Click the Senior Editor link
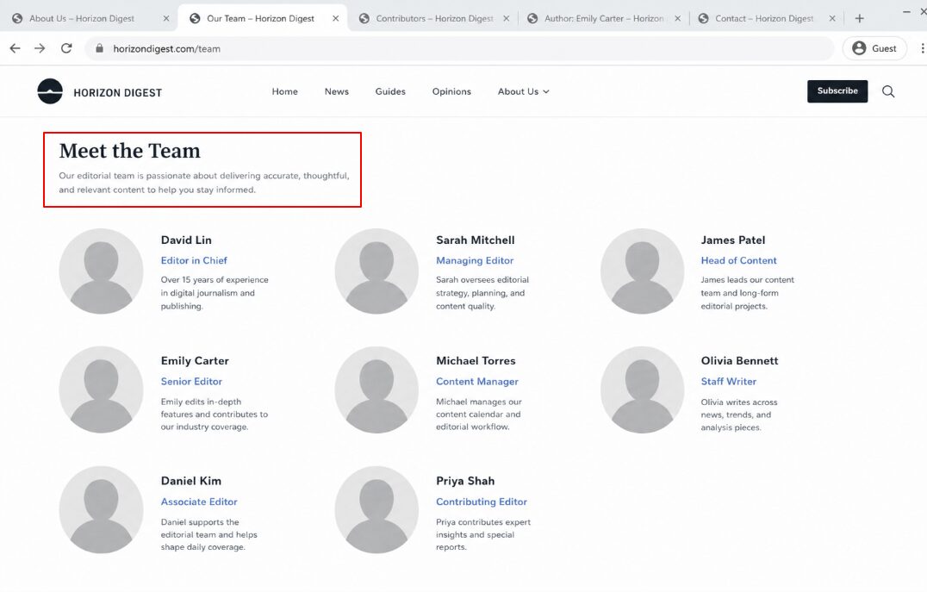The image size is (927, 592). [191, 382]
